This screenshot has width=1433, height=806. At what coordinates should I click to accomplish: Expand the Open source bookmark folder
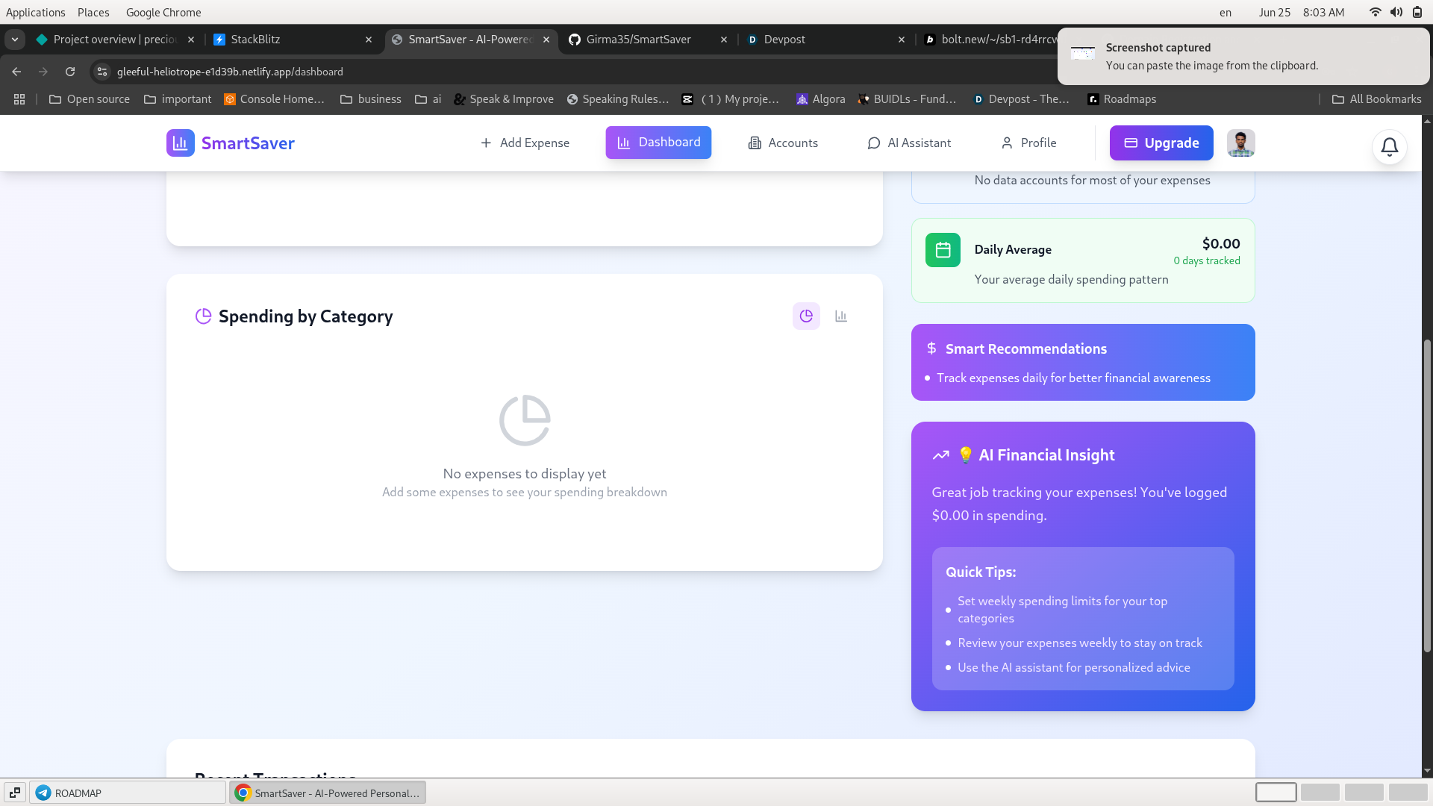pos(90,99)
